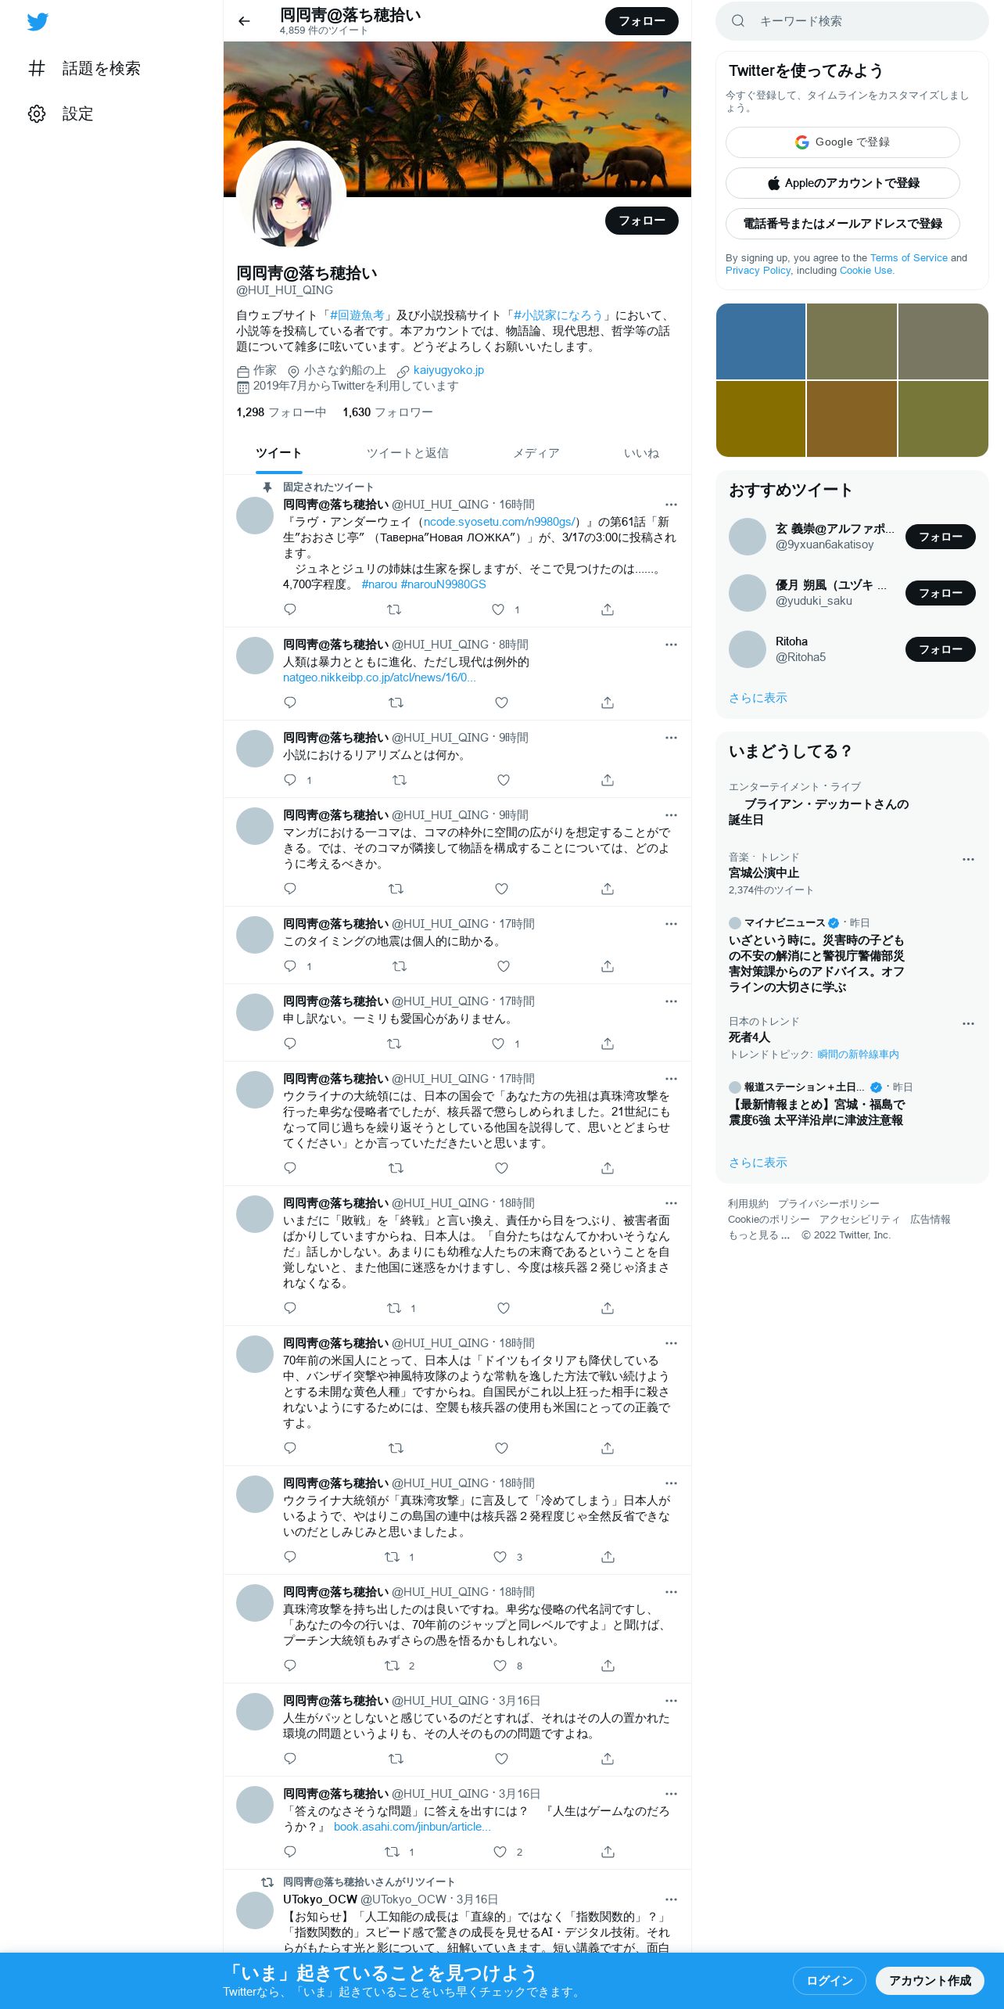This screenshot has height=2009, width=1004.
Task: Open more menu on 小説におけるリアリズム tweet
Action: (x=671, y=738)
